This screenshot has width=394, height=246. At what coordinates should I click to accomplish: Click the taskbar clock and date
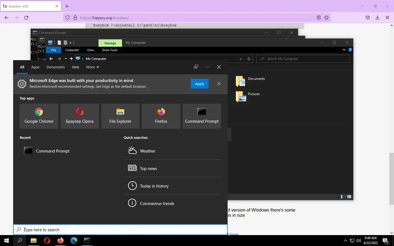point(371,240)
